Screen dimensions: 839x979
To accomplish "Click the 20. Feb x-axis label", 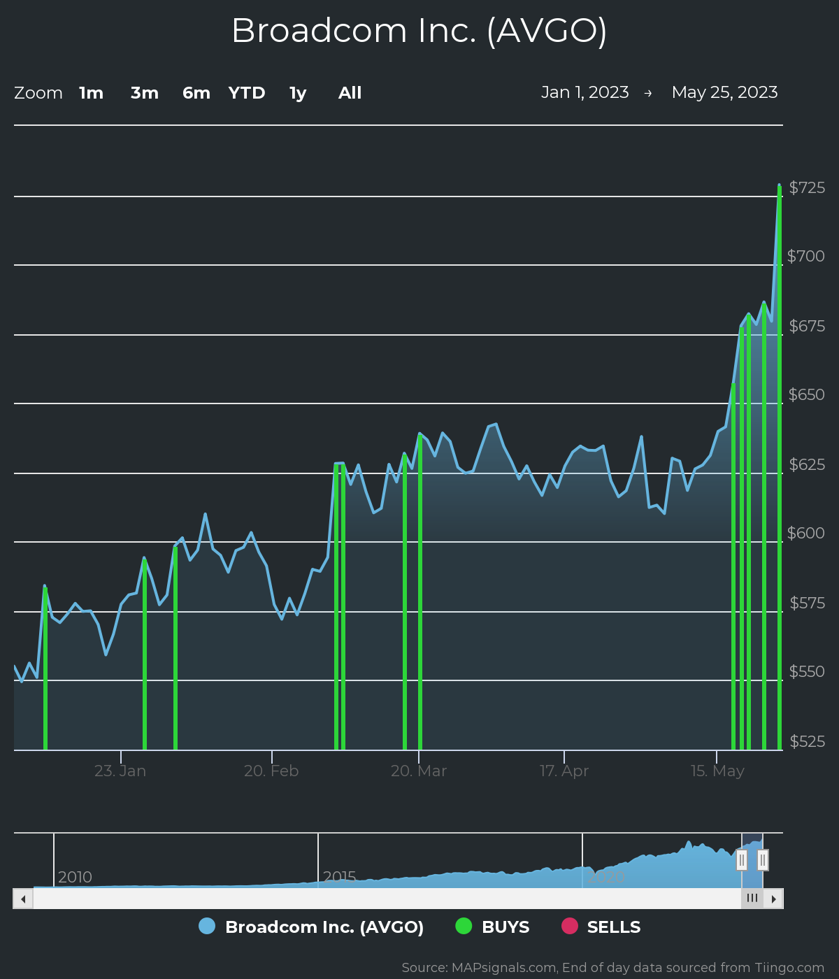I will 271,771.
